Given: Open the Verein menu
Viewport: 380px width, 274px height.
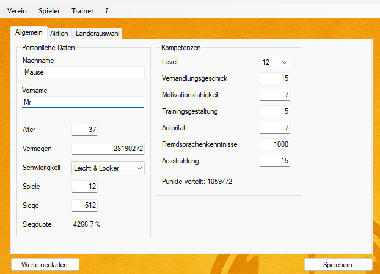Looking at the screenshot, I should point(17,11).
